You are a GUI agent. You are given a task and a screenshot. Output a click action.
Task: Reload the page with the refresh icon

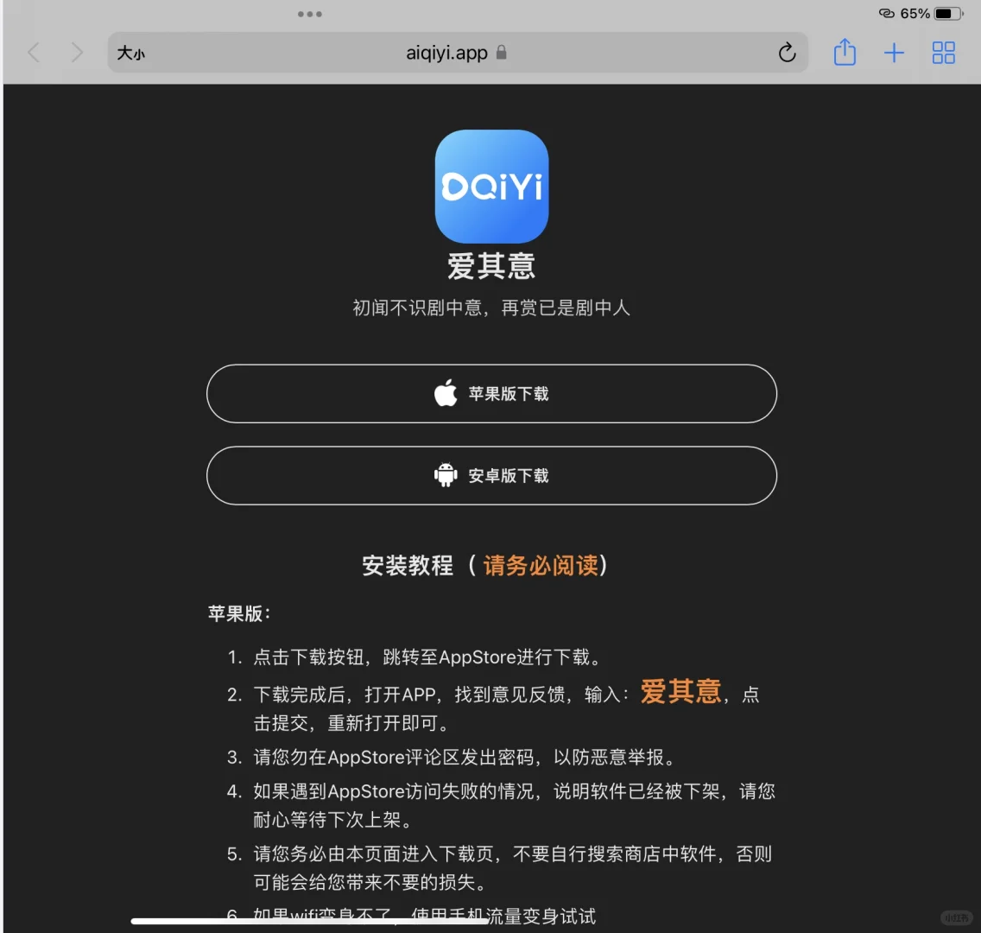coord(787,53)
